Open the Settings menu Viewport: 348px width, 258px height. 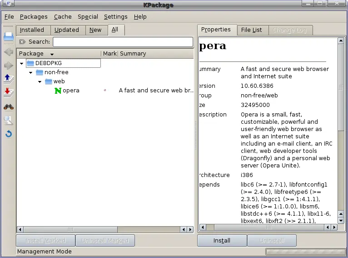tap(116, 17)
